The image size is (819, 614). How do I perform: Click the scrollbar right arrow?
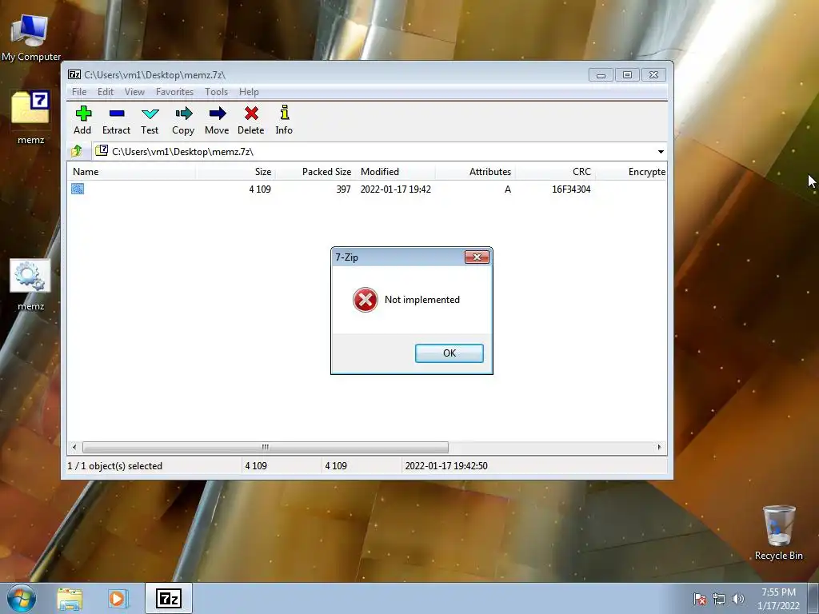coord(659,447)
